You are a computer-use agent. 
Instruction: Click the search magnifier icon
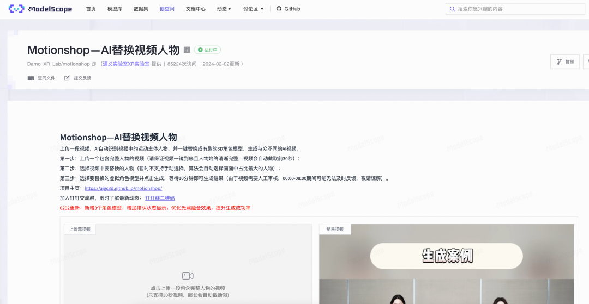tap(452, 9)
